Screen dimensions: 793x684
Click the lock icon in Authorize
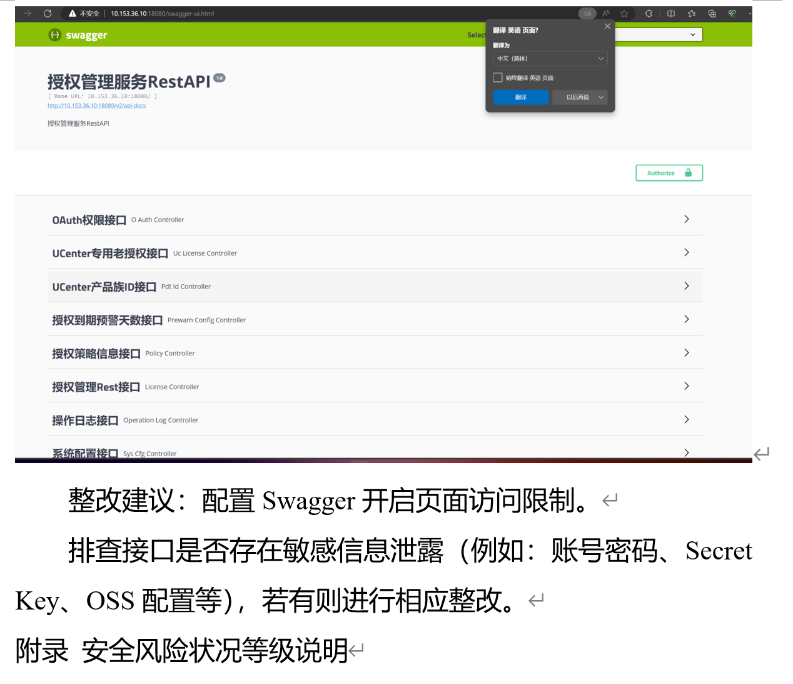coord(689,173)
